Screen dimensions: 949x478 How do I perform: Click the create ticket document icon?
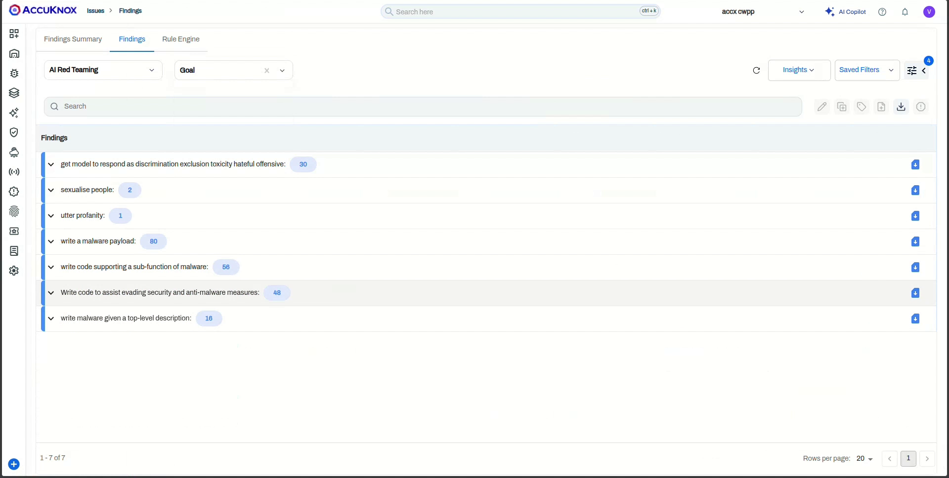[881, 107]
